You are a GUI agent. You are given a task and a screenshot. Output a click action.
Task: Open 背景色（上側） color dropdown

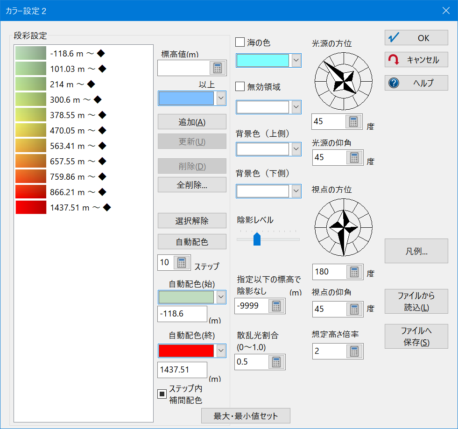[x=296, y=149]
